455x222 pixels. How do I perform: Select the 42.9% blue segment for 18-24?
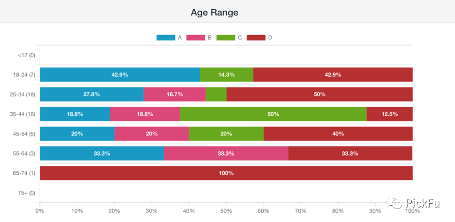coord(120,75)
